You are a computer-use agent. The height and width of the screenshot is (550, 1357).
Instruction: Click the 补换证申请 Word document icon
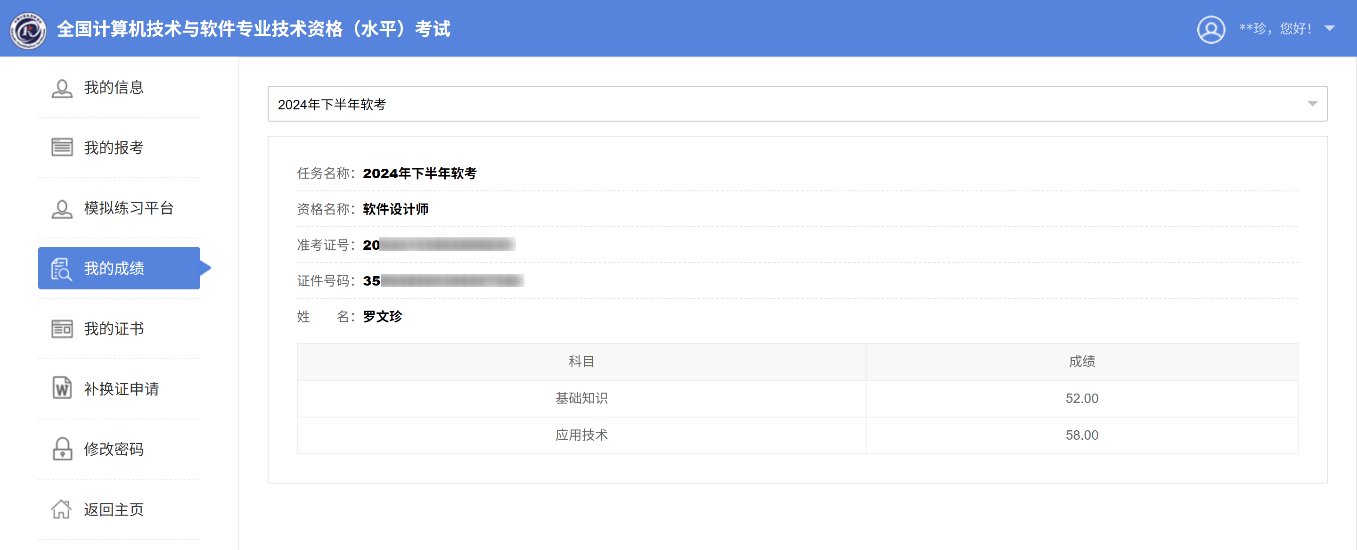[62, 388]
